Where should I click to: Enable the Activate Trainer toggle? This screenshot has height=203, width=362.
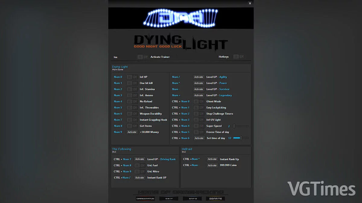pyautogui.click(x=142, y=57)
